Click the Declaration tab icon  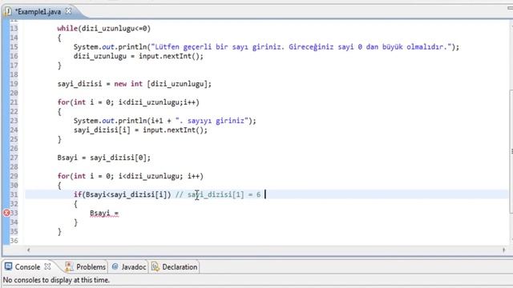155,266
